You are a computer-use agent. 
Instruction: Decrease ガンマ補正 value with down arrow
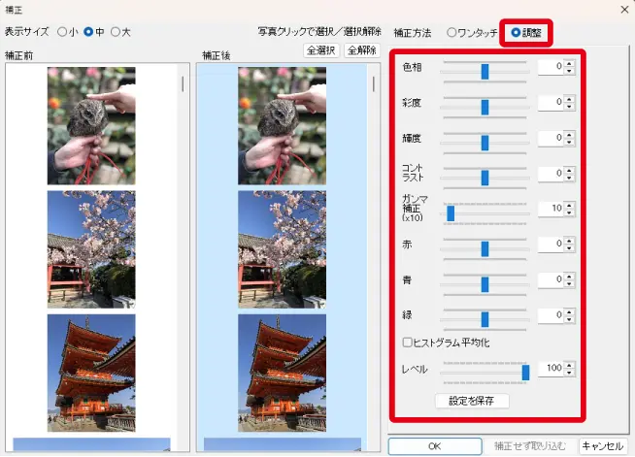tap(570, 212)
